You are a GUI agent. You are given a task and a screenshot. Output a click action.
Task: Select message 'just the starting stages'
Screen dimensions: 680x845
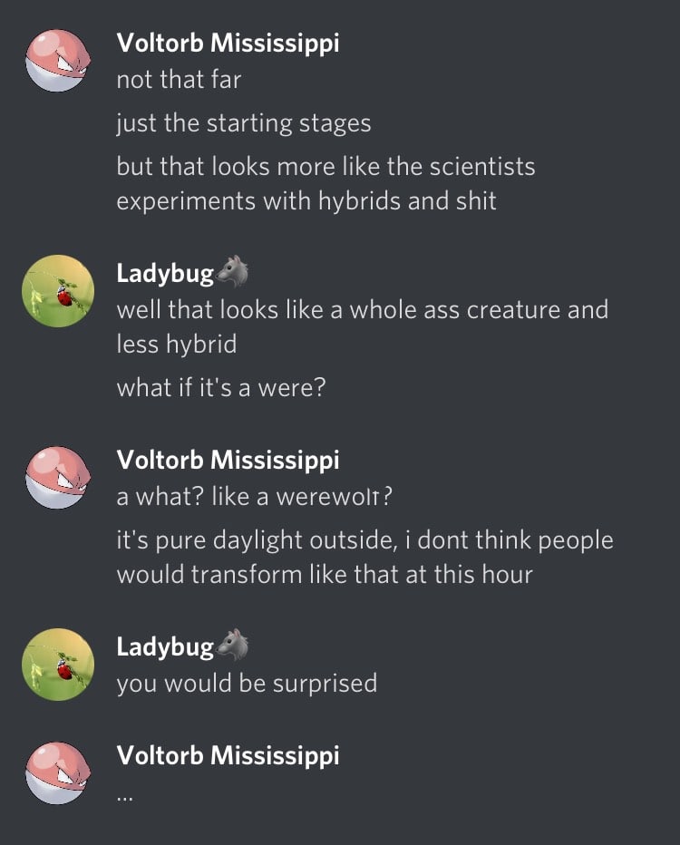(244, 123)
